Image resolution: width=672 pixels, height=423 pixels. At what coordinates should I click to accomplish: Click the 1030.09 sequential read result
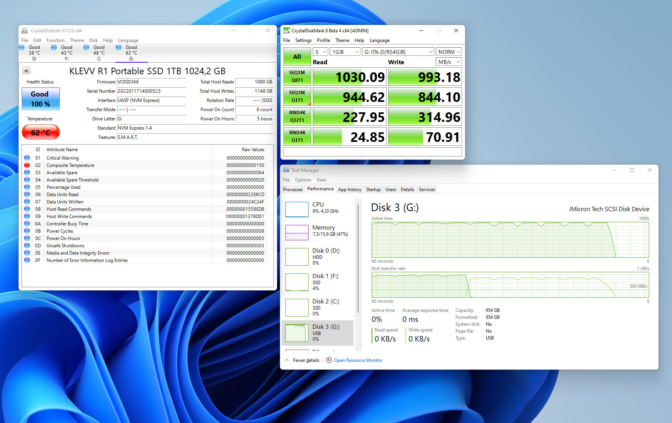349,77
